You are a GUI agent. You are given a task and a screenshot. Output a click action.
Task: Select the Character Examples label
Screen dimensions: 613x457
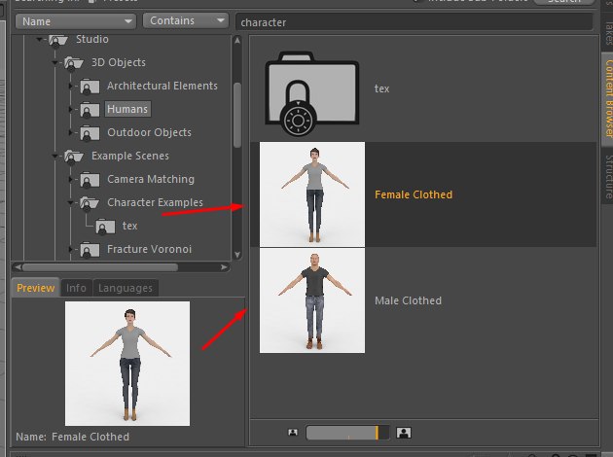[155, 202]
